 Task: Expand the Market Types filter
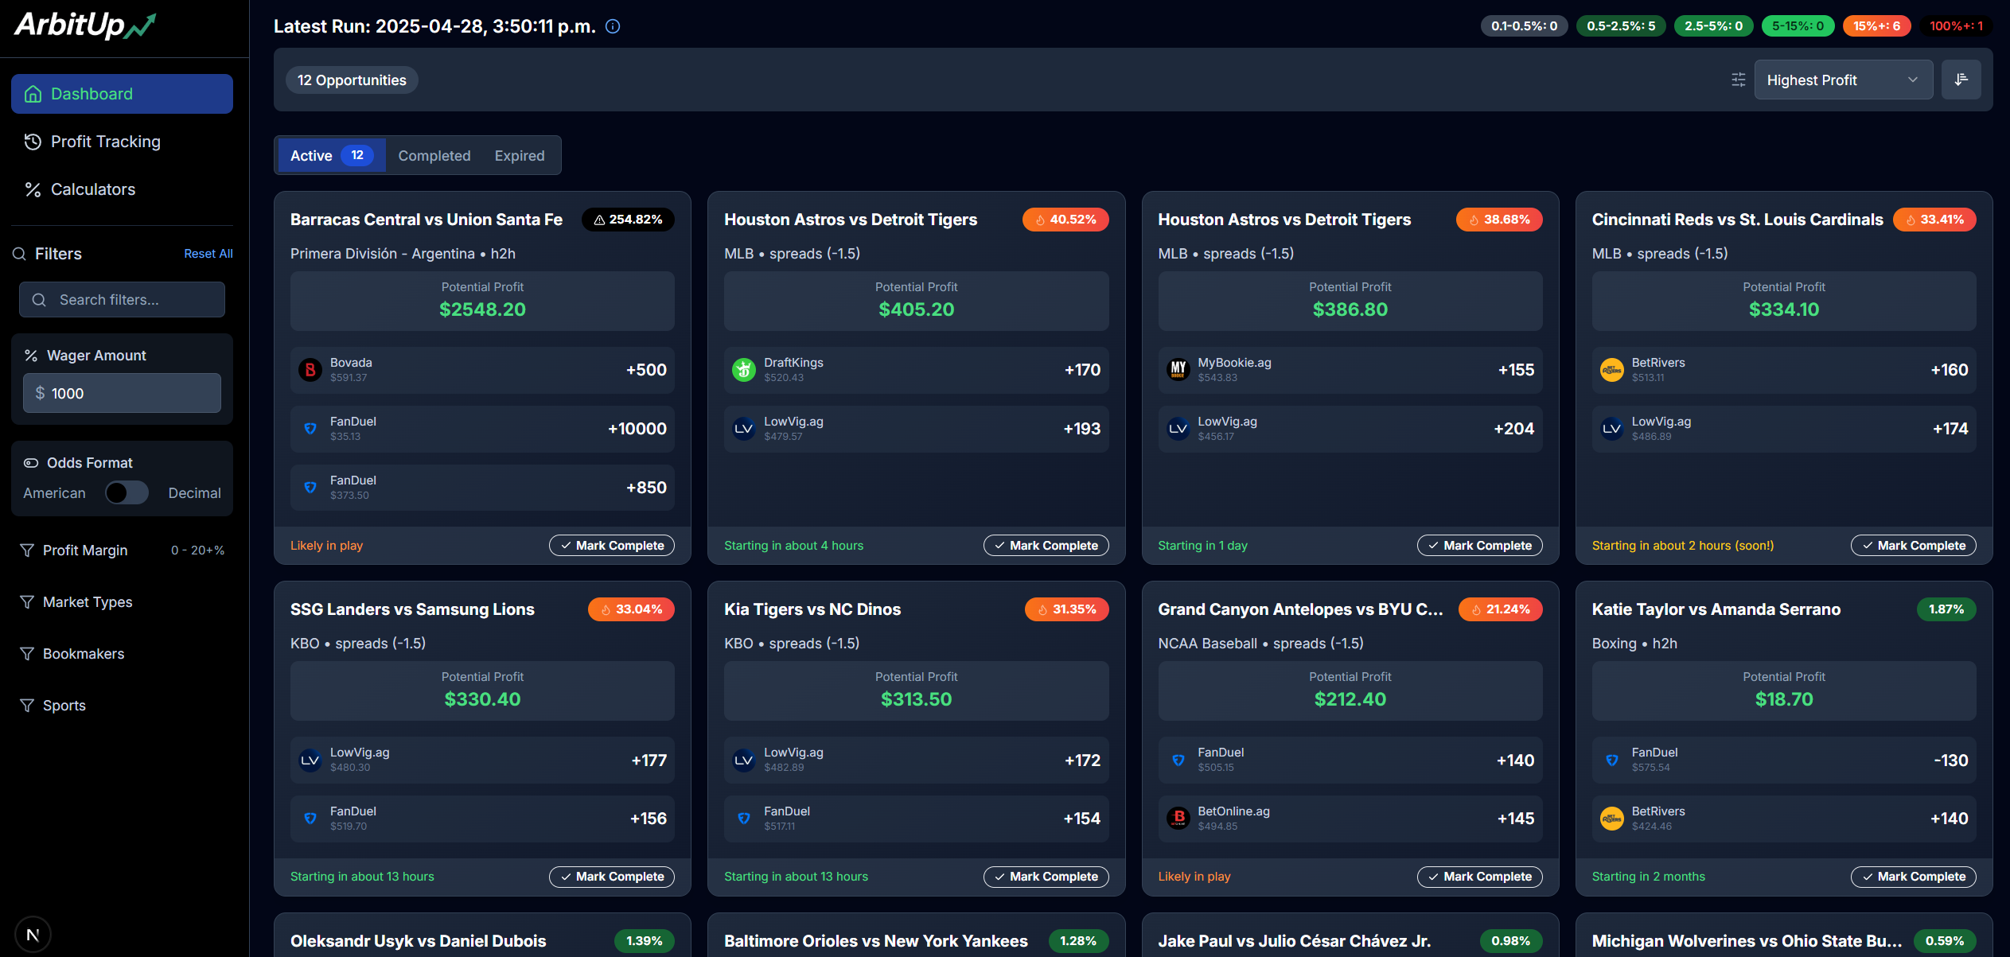click(122, 602)
